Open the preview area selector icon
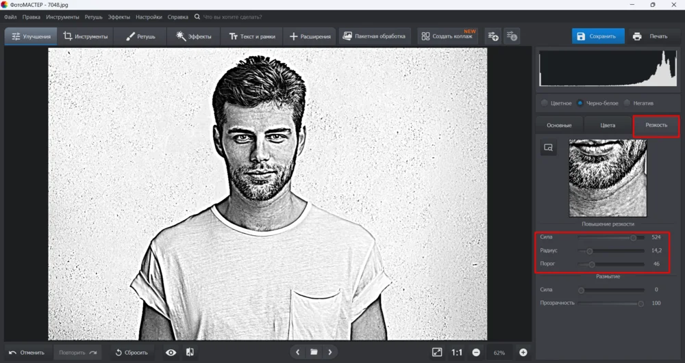Screen dimensions: 685x363 (548, 148)
